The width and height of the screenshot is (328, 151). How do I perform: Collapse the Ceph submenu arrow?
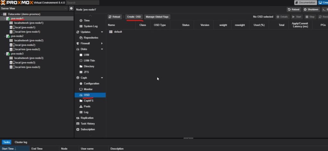pos(102,78)
